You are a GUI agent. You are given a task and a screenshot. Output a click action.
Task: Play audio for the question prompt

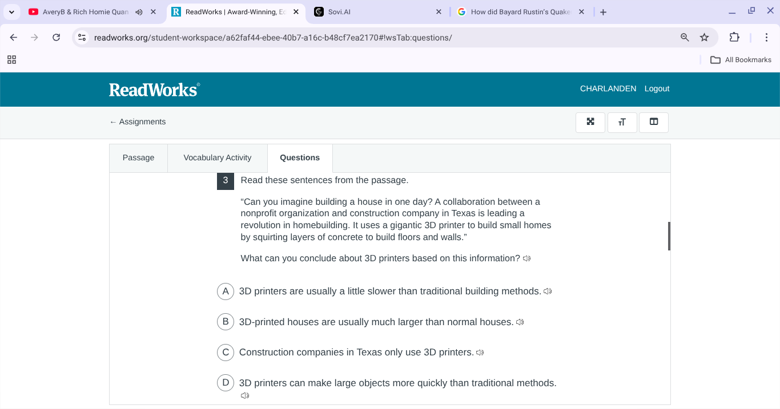526,258
